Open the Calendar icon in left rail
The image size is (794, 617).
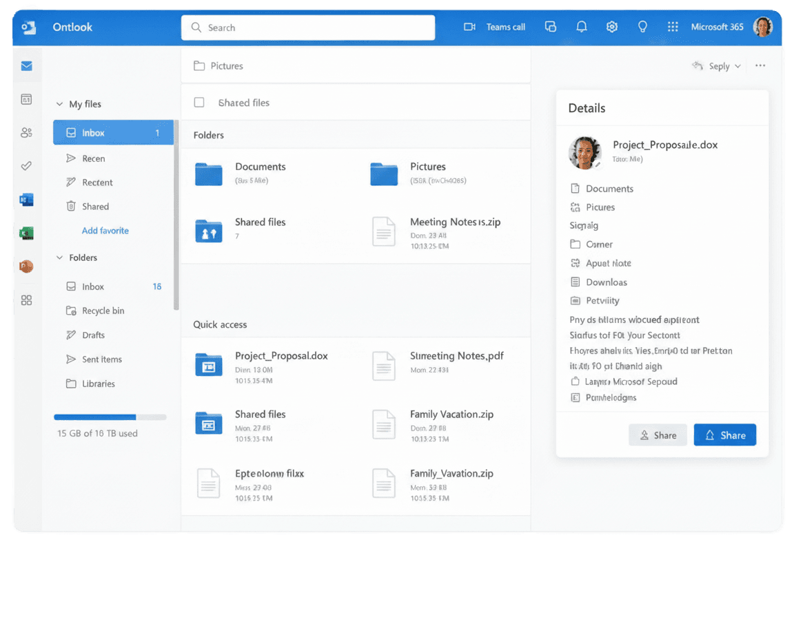(x=26, y=99)
